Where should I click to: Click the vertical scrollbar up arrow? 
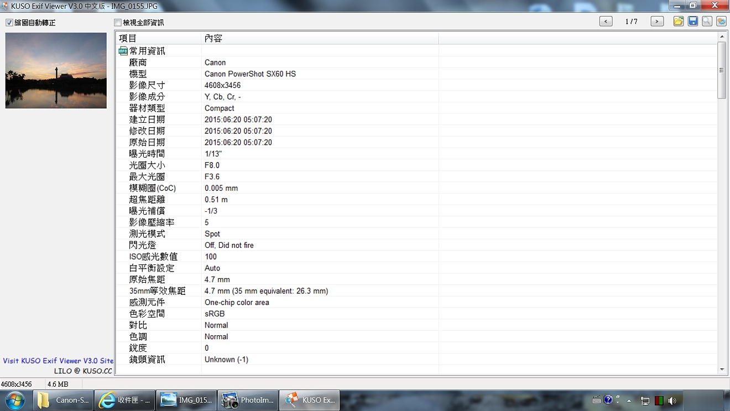point(722,37)
